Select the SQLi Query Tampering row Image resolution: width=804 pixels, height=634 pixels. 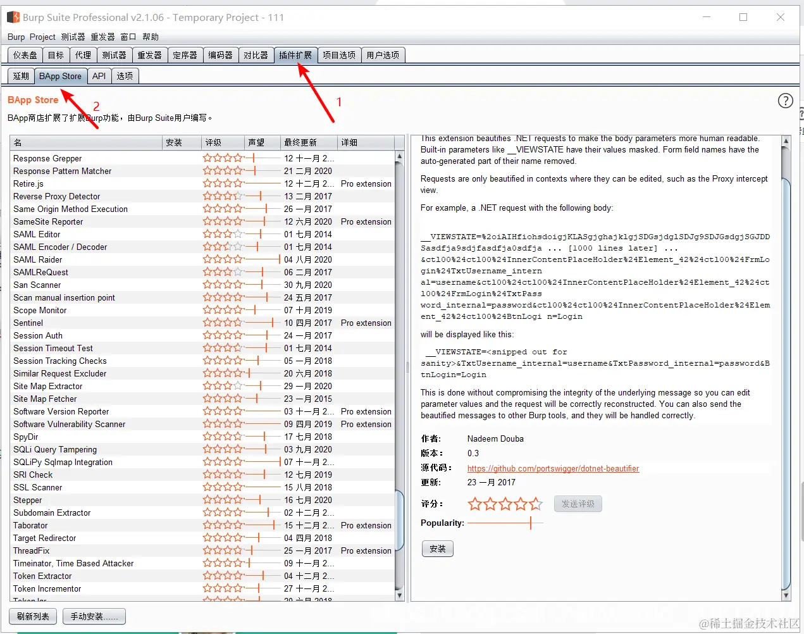point(202,449)
